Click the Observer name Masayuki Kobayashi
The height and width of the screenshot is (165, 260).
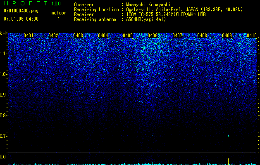pos(148,5)
